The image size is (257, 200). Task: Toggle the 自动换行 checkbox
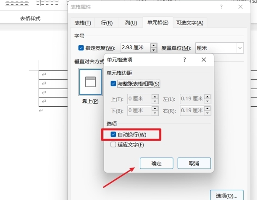[113, 134]
